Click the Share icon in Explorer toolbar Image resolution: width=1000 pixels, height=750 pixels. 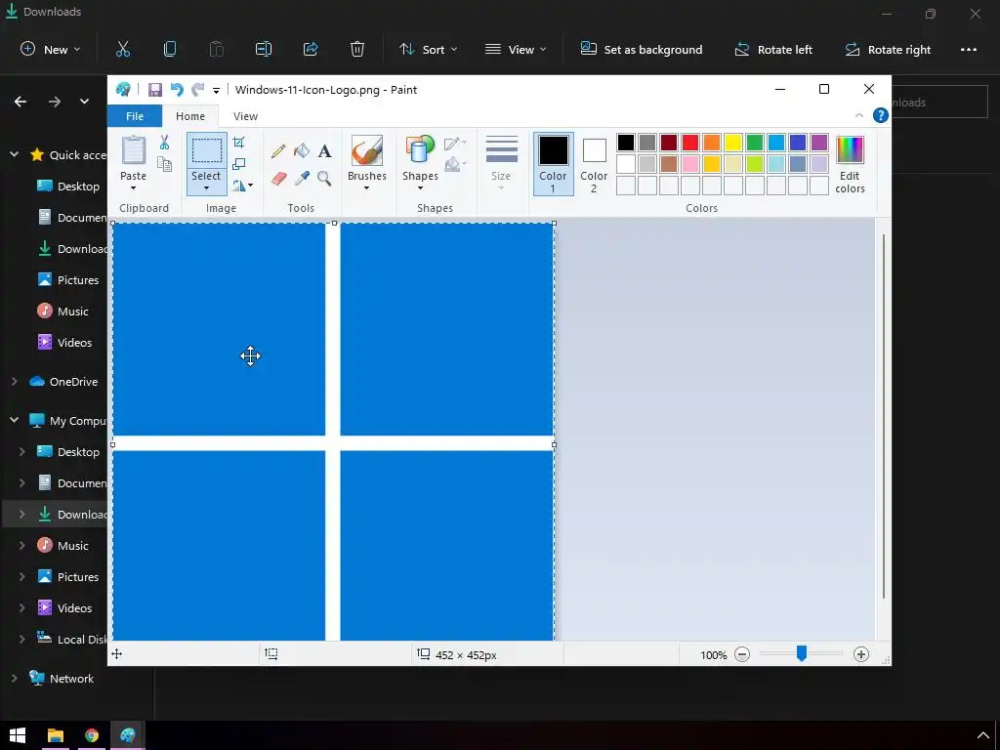point(311,49)
